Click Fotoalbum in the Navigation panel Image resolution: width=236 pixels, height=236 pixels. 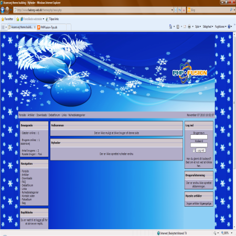tap(27, 199)
